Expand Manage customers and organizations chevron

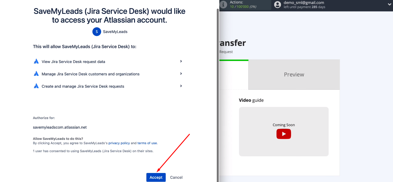(181, 74)
